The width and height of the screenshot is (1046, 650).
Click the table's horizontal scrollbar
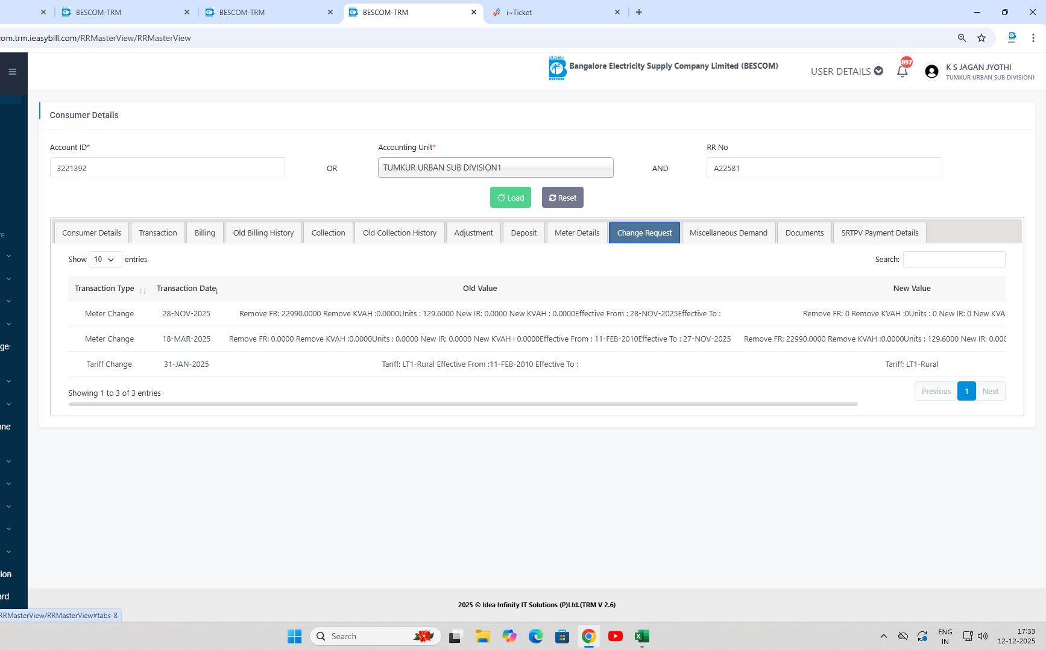(463, 404)
